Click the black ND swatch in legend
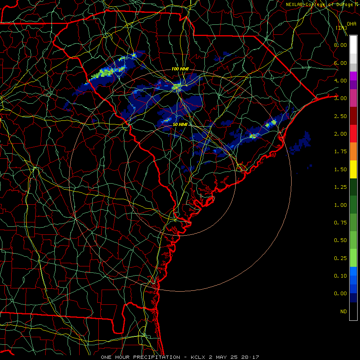The image size is (360, 360). tap(353, 311)
